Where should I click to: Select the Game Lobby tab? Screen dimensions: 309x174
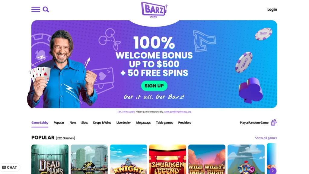tap(40, 123)
